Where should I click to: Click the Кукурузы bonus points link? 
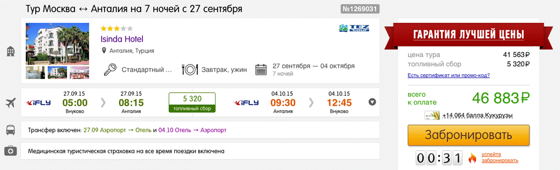(477, 116)
